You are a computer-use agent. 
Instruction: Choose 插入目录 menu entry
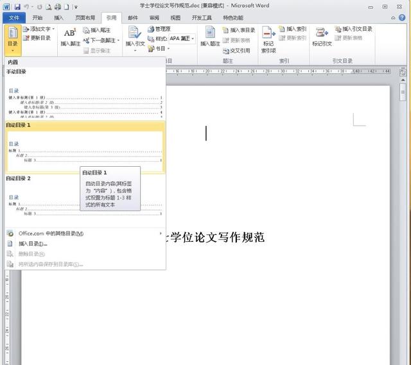(x=85, y=244)
